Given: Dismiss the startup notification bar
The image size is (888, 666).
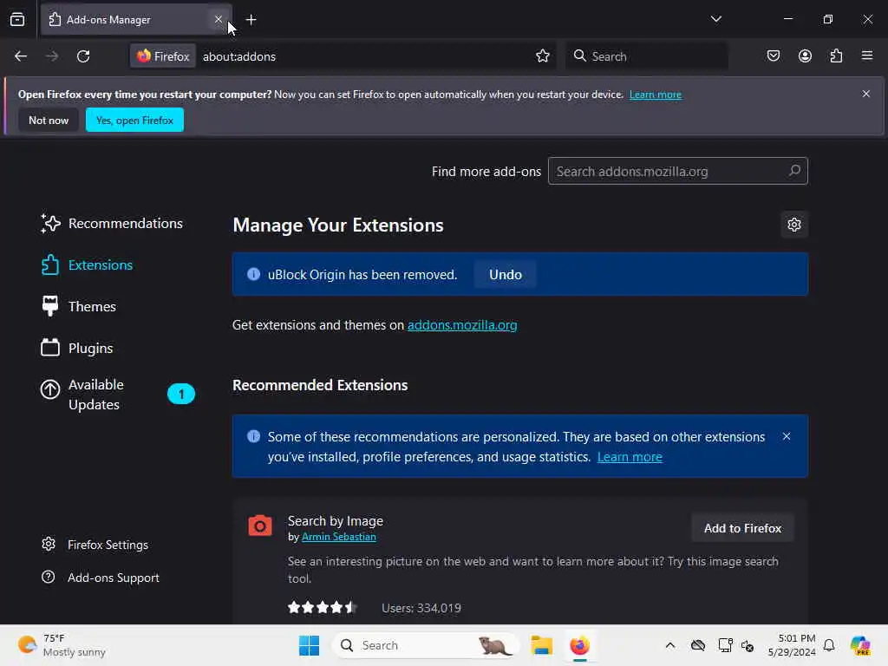Looking at the screenshot, I should point(866,94).
